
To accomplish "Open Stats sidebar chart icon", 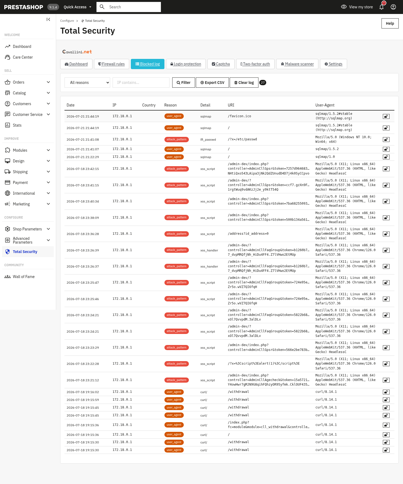I will [x=8, y=125].
